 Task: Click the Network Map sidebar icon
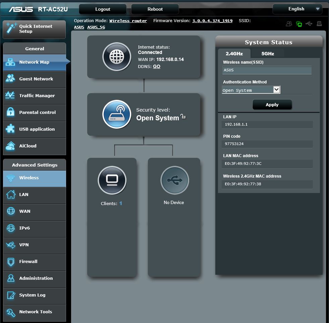(10, 62)
